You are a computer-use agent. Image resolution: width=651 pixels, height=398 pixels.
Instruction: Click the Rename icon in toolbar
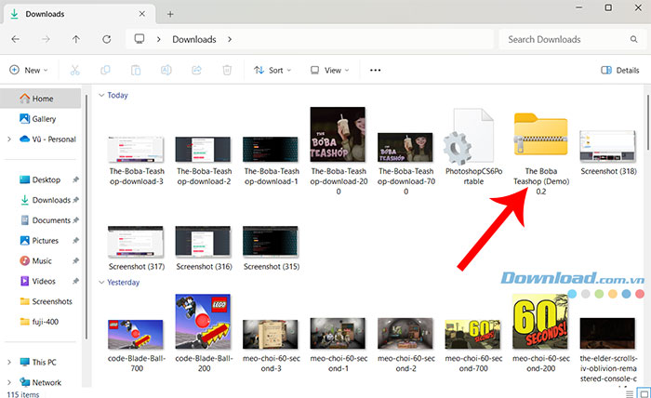coord(166,70)
